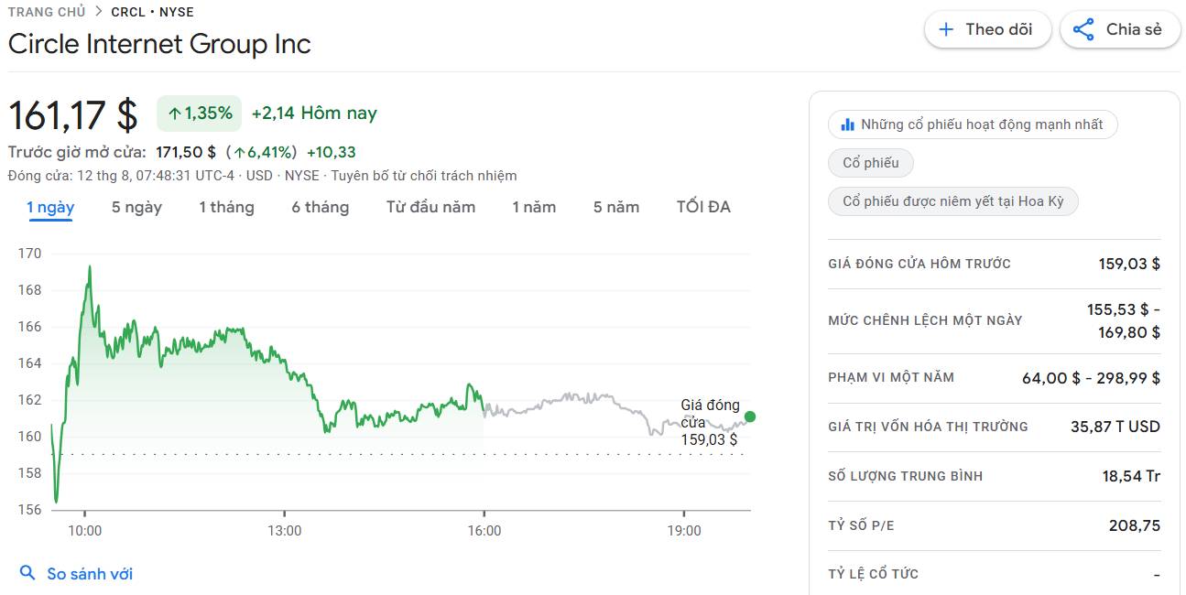The width and height of the screenshot is (1186, 595).
Task: Click the 170 price axis label
Action: click(x=30, y=254)
